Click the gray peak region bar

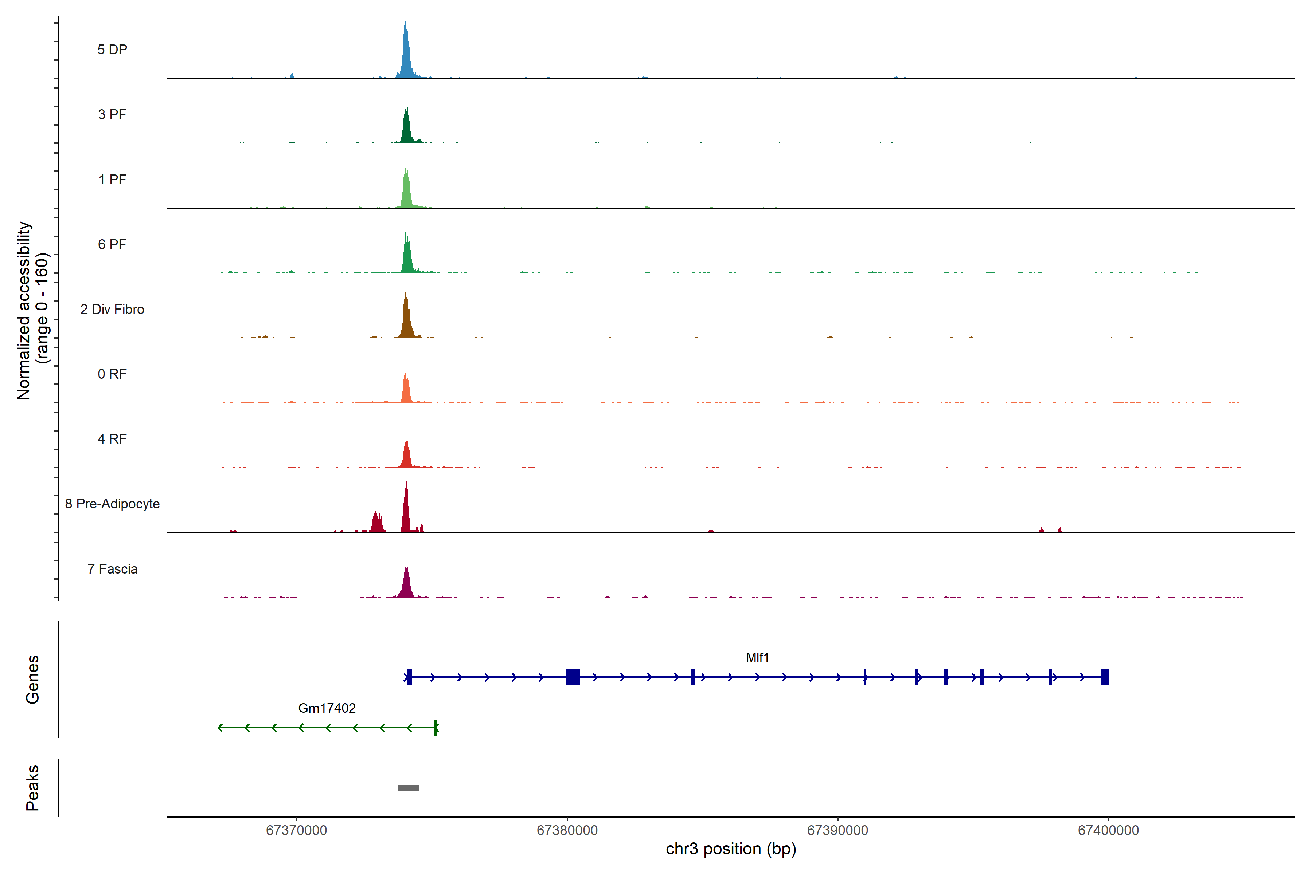(x=408, y=788)
